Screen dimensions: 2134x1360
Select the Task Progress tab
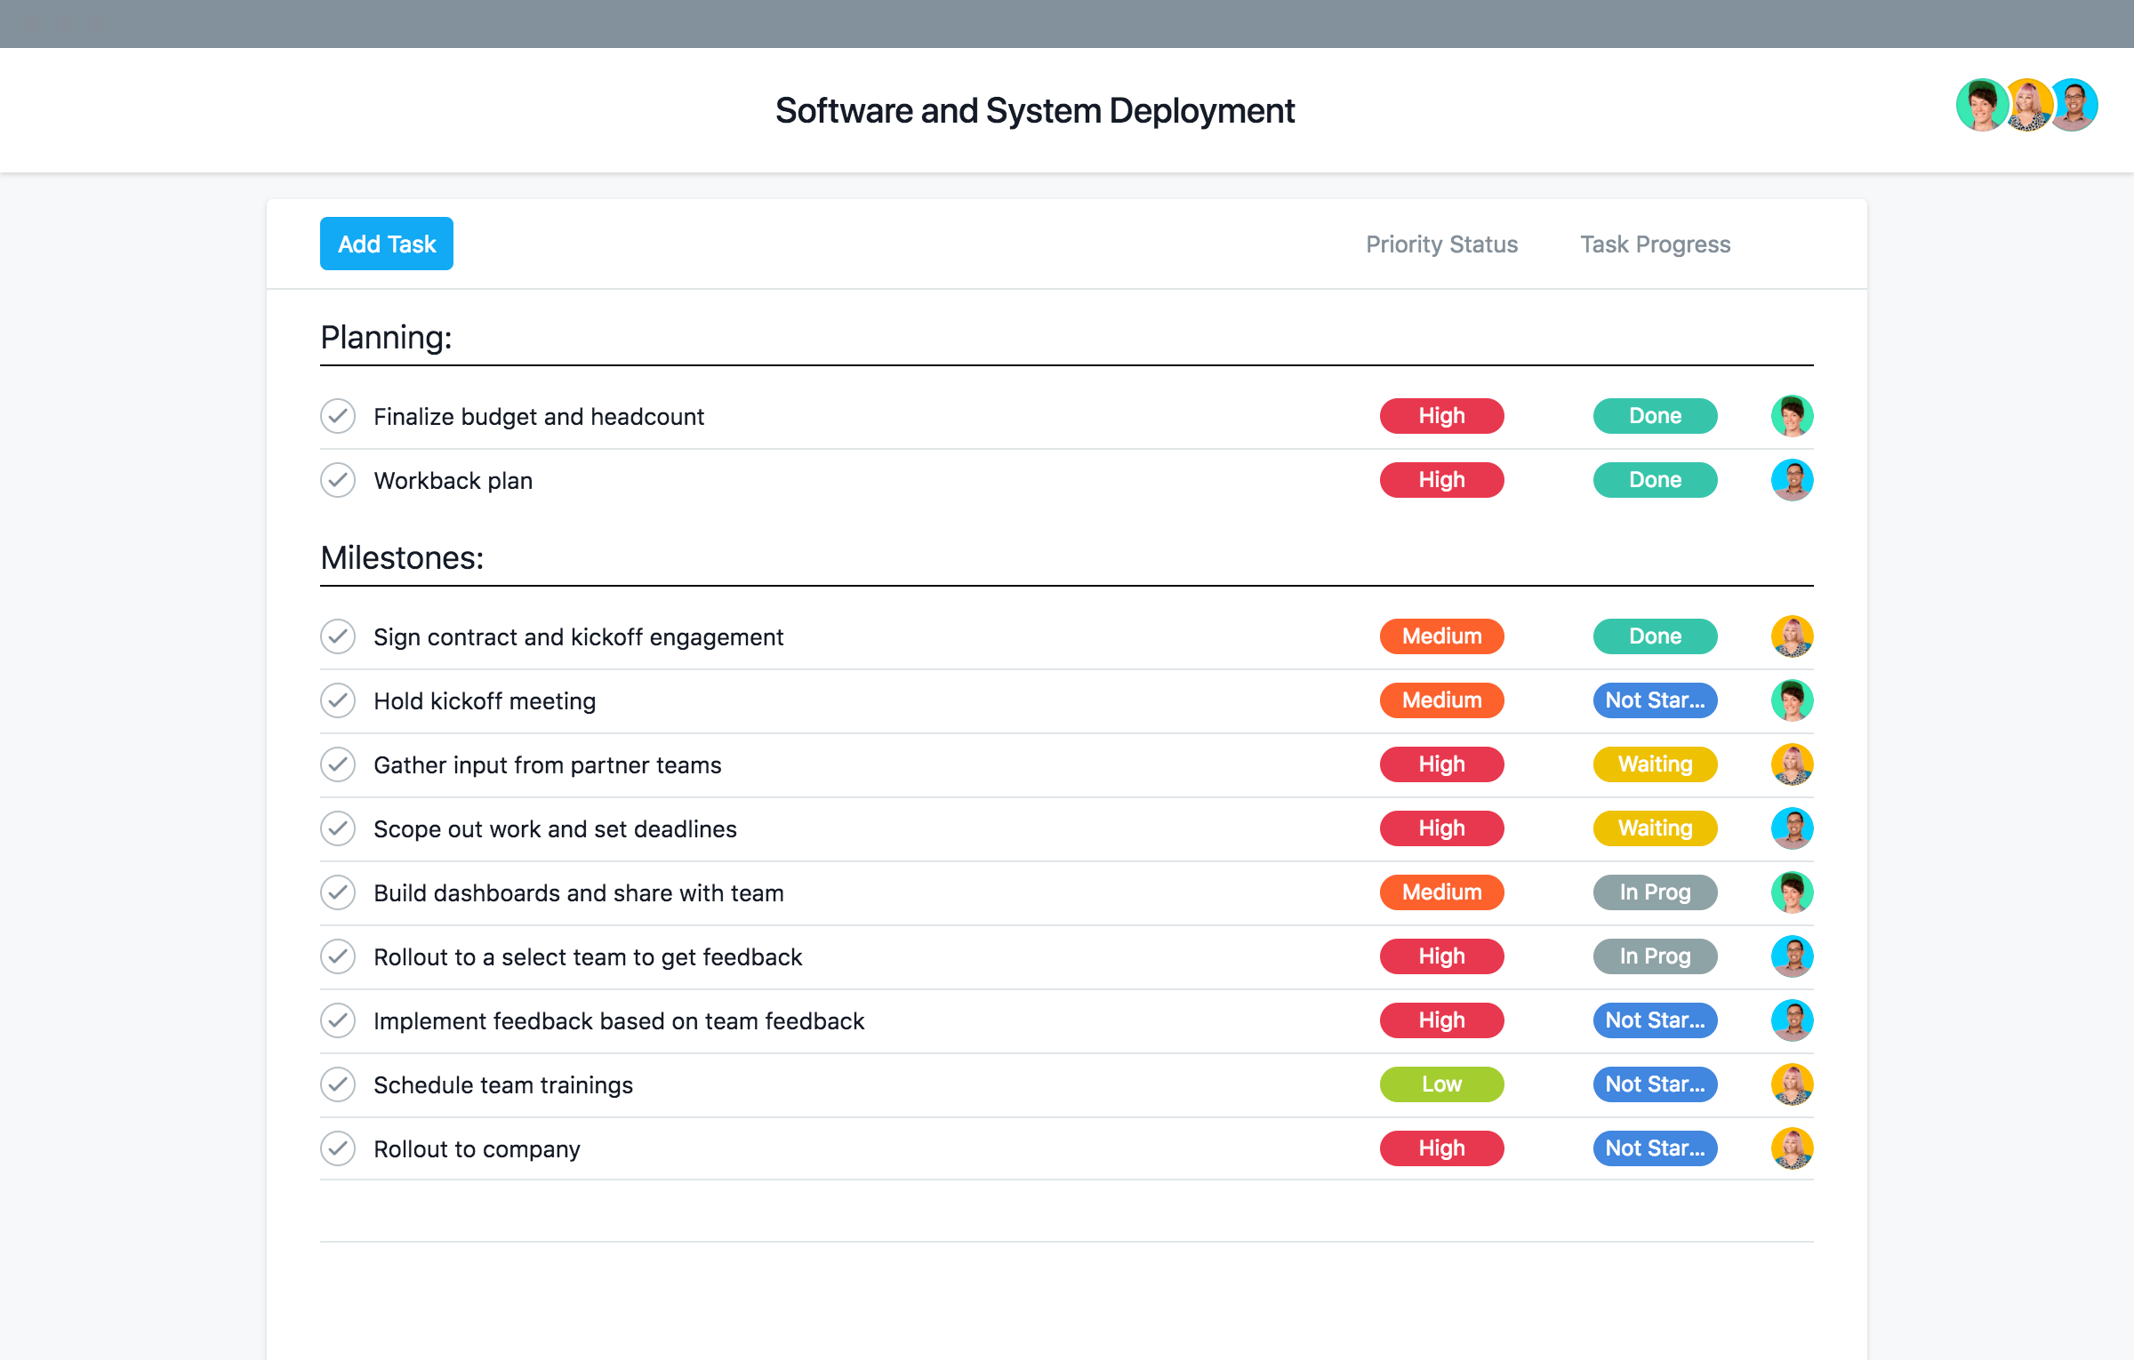click(1653, 244)
